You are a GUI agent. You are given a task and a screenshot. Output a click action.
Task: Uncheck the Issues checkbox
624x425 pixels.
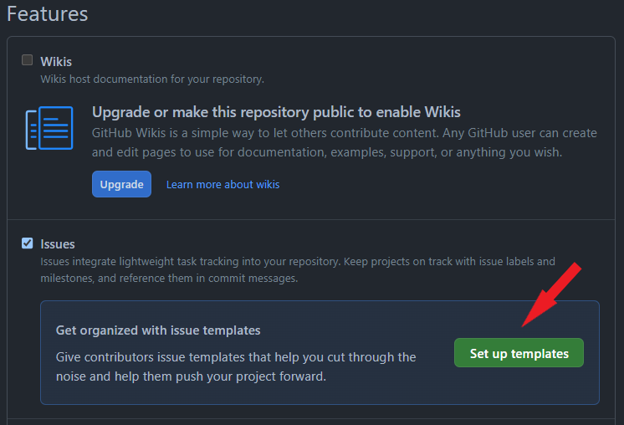[28, 243]
